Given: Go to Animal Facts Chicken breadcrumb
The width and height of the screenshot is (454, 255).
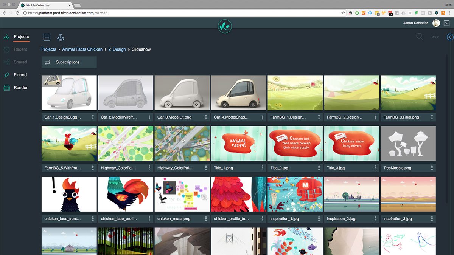Looking at the screenshot, I should tap(82, 49).
